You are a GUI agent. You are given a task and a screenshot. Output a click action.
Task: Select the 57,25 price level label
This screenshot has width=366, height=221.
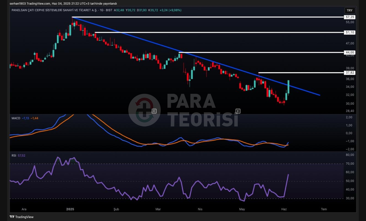coord(350,17)
